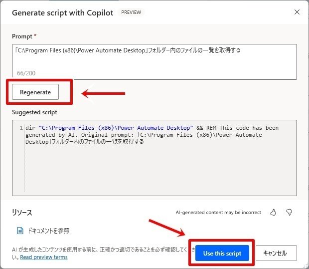309x269 pixels.
Task: Click the 66/200 character counter
Action: point(26,73)
